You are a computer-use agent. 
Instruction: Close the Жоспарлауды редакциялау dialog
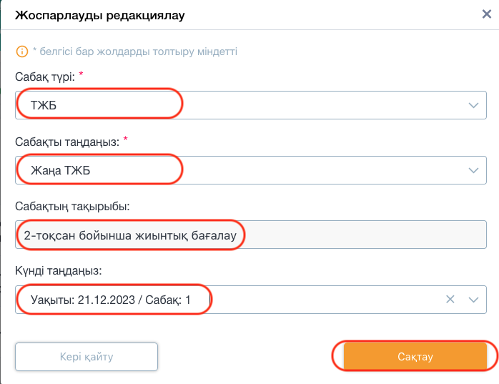tap(487, 14)
